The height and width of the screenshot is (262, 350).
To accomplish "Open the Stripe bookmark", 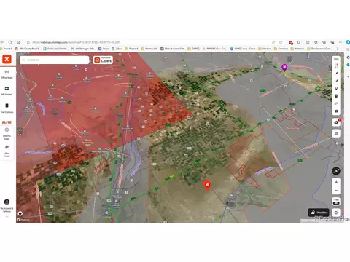I will coord(104,49).
